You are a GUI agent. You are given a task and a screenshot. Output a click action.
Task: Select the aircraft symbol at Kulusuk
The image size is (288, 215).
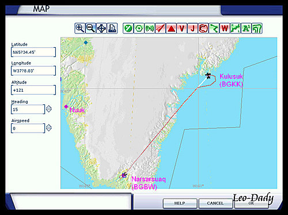coord(208,76)
